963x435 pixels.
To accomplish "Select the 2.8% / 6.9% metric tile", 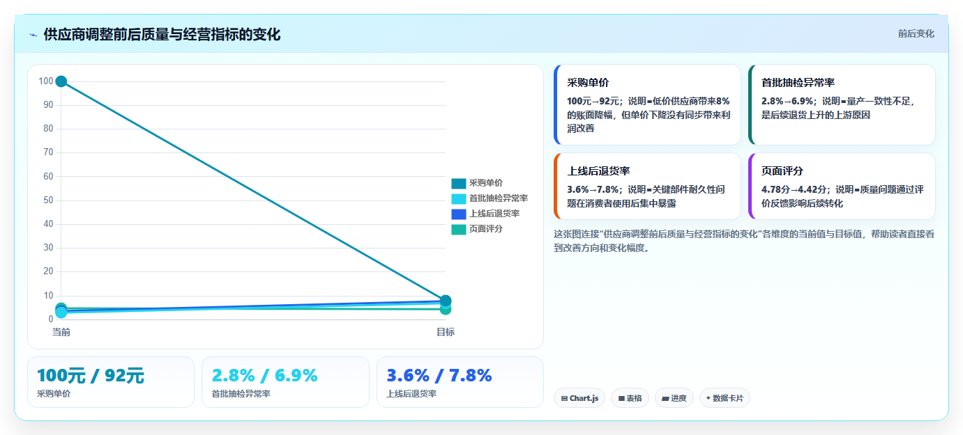I will pyautogui.click(x=285, y=382).
